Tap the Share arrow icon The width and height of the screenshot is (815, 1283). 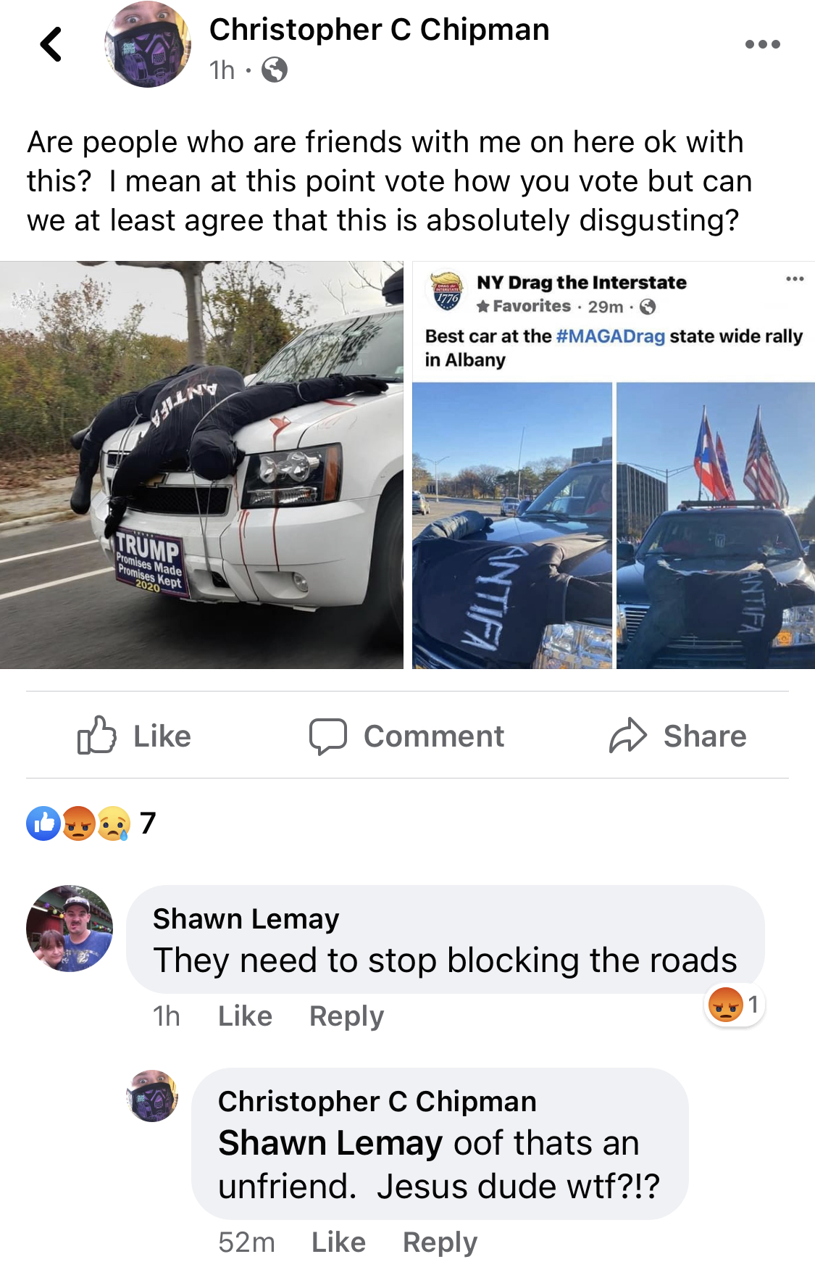click(x=627, y=736)
